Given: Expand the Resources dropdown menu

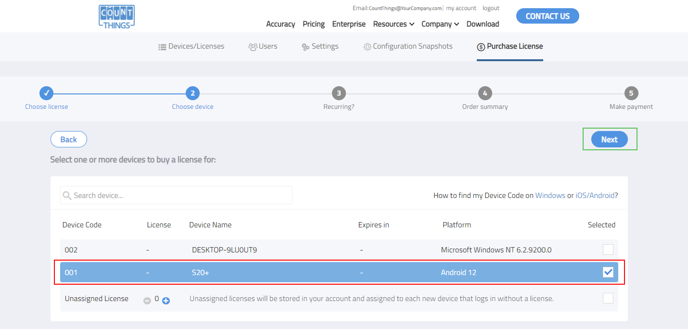Looking at the screenshot, I should (x=394, y=24).
